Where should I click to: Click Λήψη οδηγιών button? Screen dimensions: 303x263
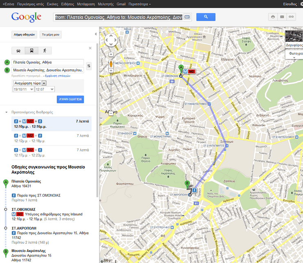pyautogui.click(x=24, y=34)
